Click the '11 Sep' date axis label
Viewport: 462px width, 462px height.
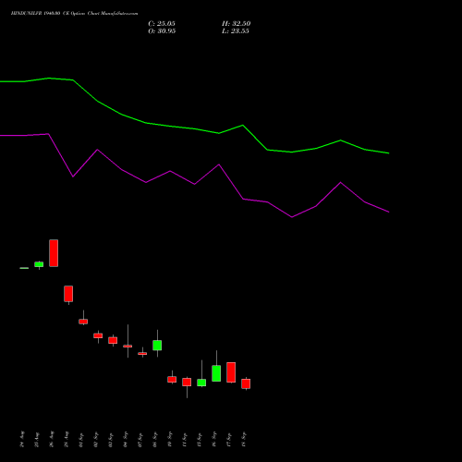pyautogui.click(x=185, y=440)
